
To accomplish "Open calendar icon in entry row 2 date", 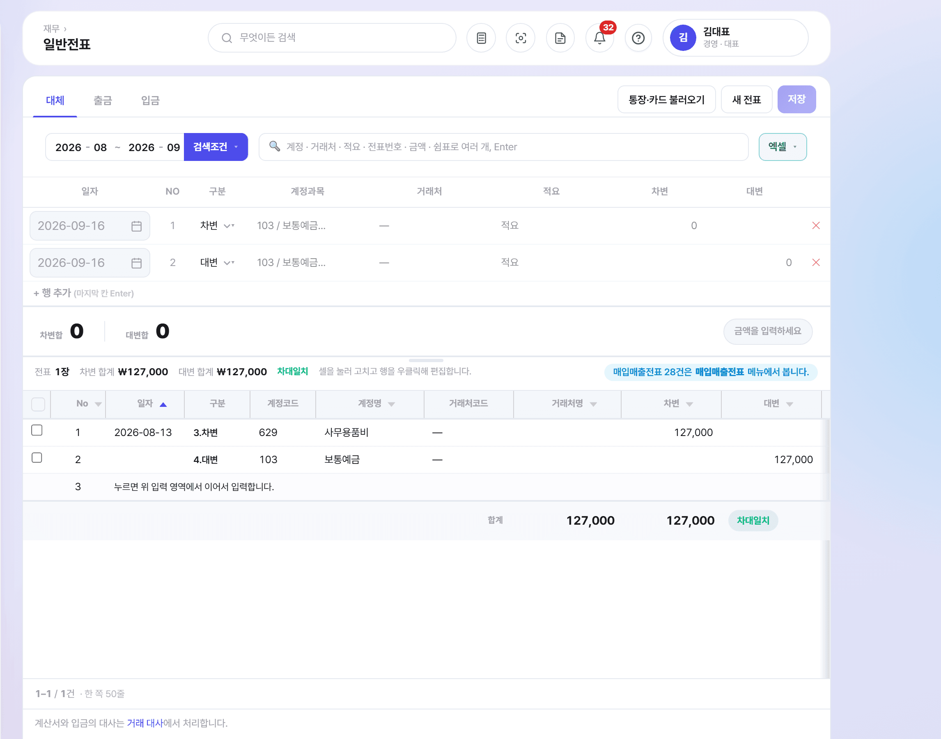I will click(x=136, y=263).
